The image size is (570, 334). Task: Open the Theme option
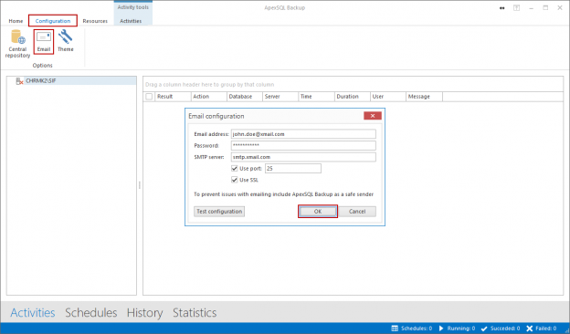click(66, 41)
